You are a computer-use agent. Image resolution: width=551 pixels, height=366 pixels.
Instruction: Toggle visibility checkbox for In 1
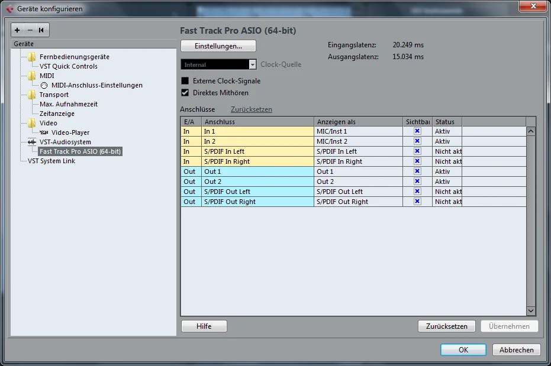417,131
